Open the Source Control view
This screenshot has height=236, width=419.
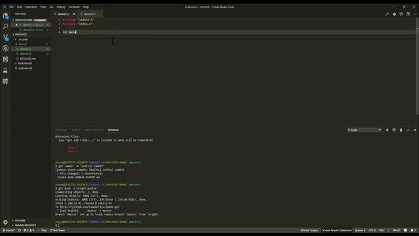click(x=5, y=37)
